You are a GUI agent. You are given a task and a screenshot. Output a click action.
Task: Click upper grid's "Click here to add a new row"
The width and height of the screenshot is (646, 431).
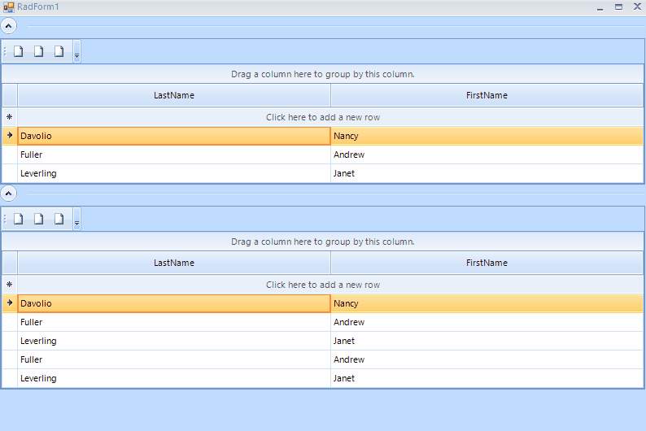point(323,117)
